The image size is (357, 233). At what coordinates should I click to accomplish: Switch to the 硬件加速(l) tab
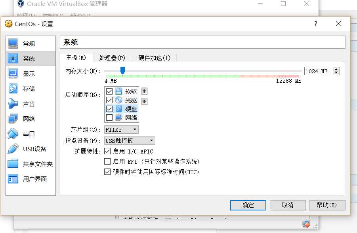(155, 58)
